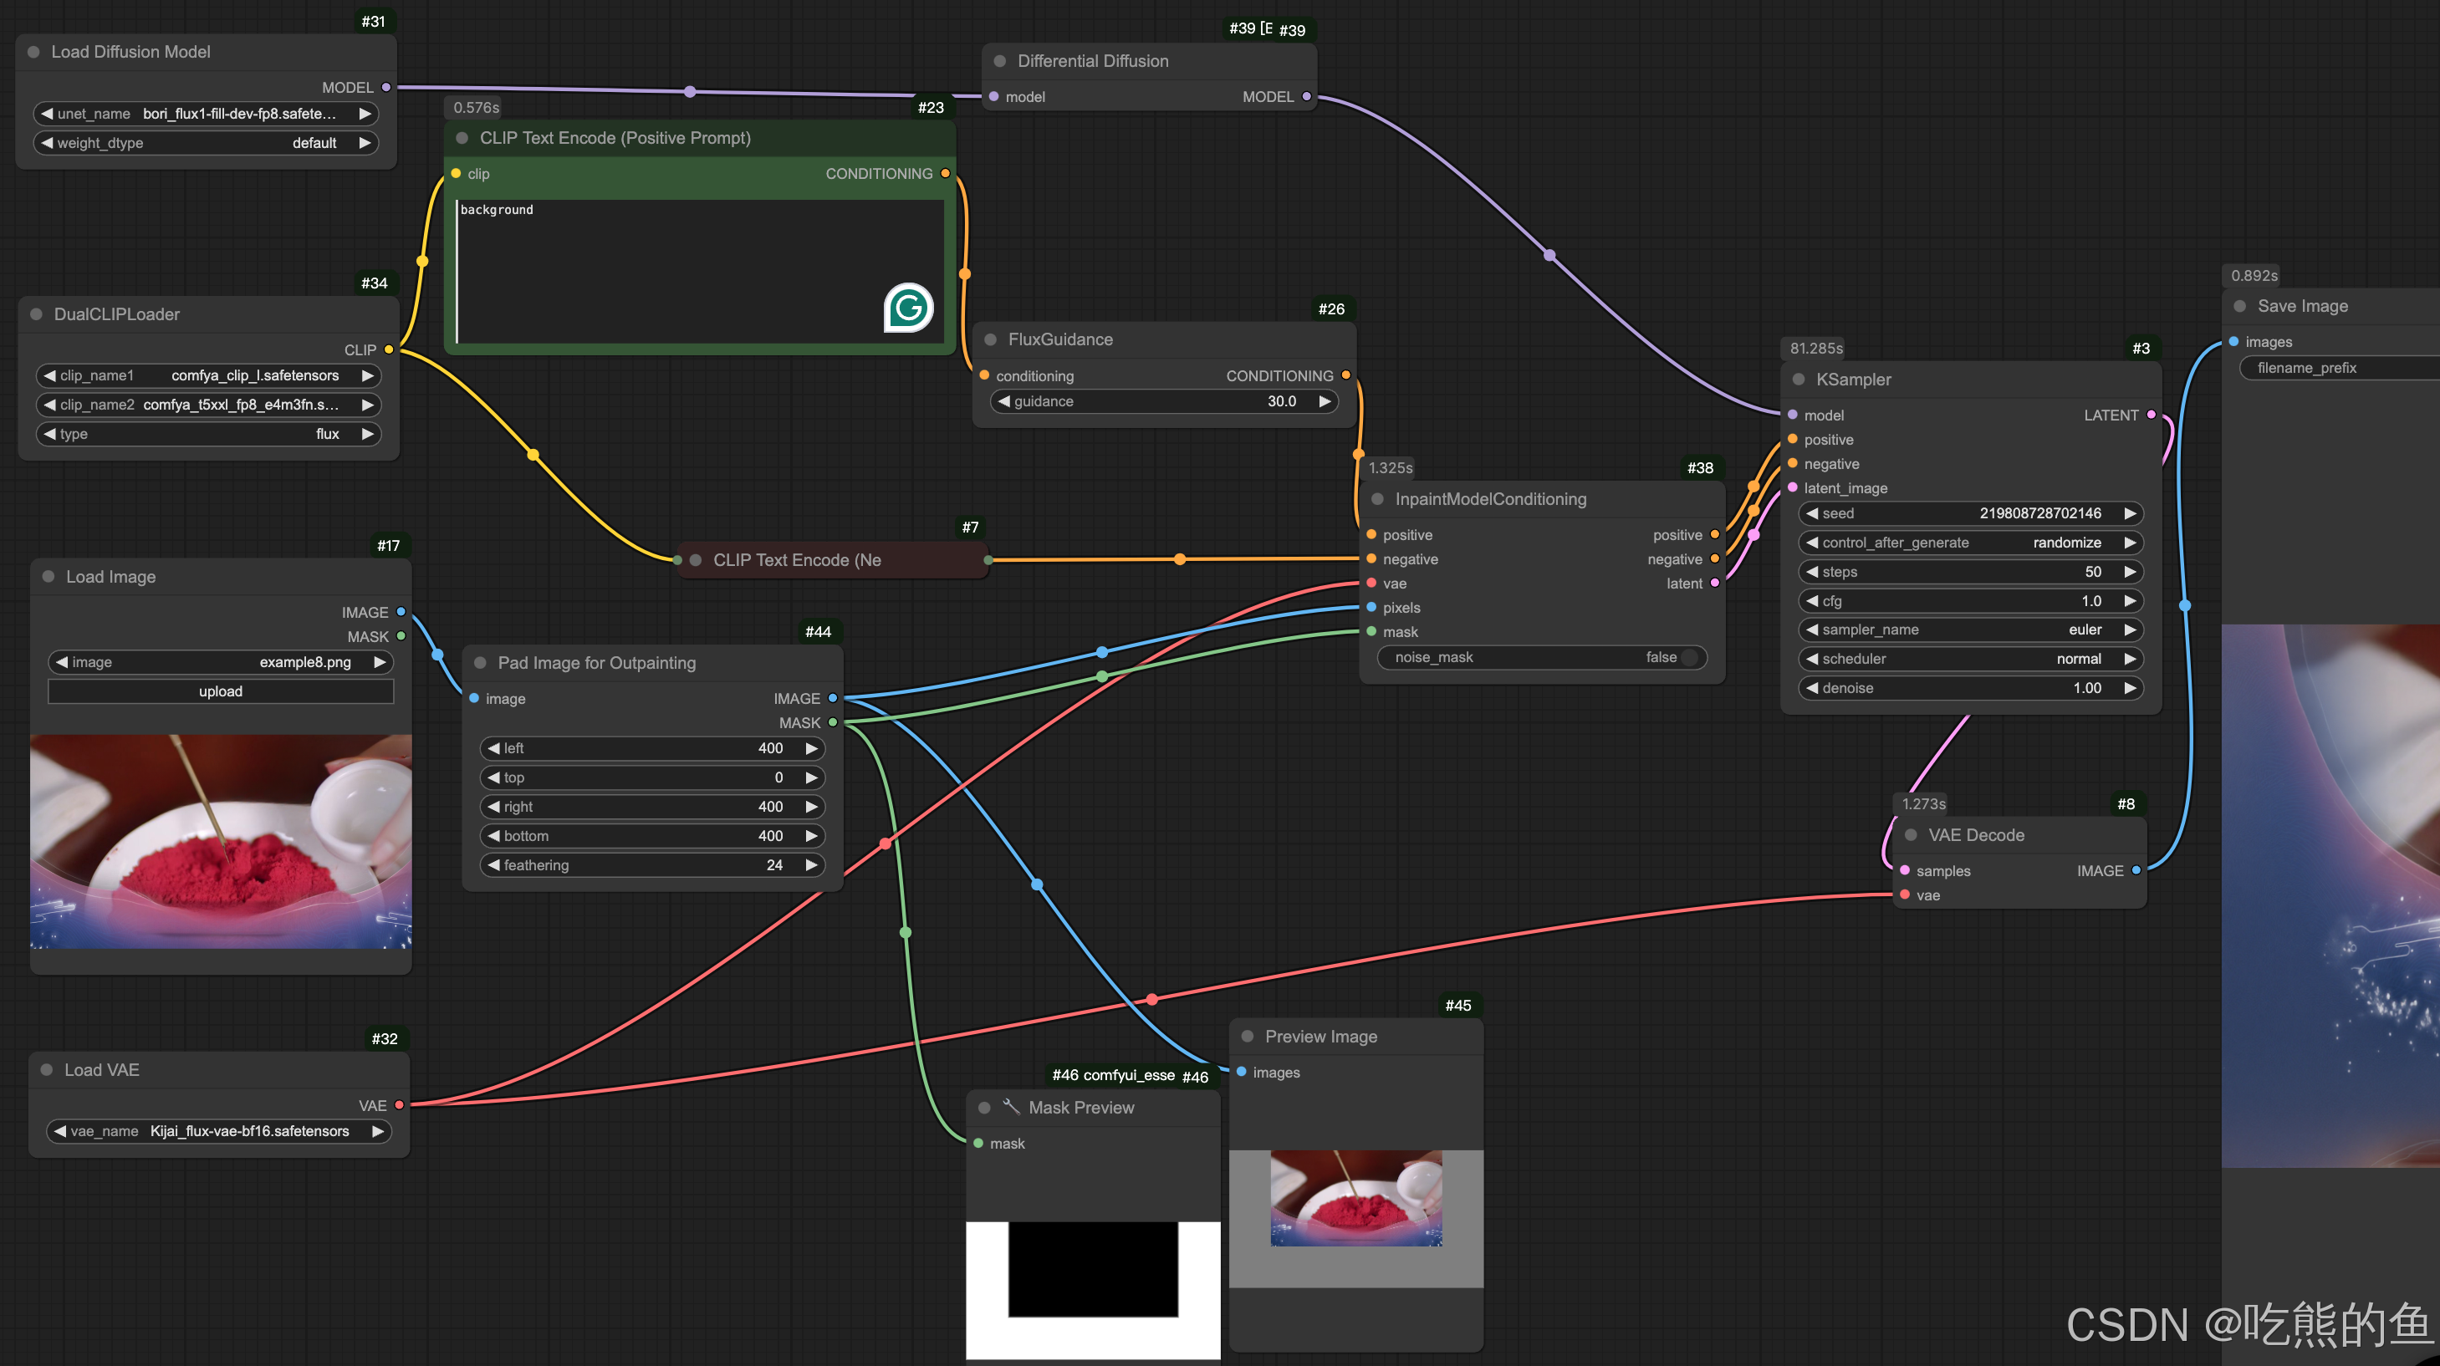Toggle the noise_mask false switch
Screen dimensions: 2440x1366
(x=1688, y=657)
